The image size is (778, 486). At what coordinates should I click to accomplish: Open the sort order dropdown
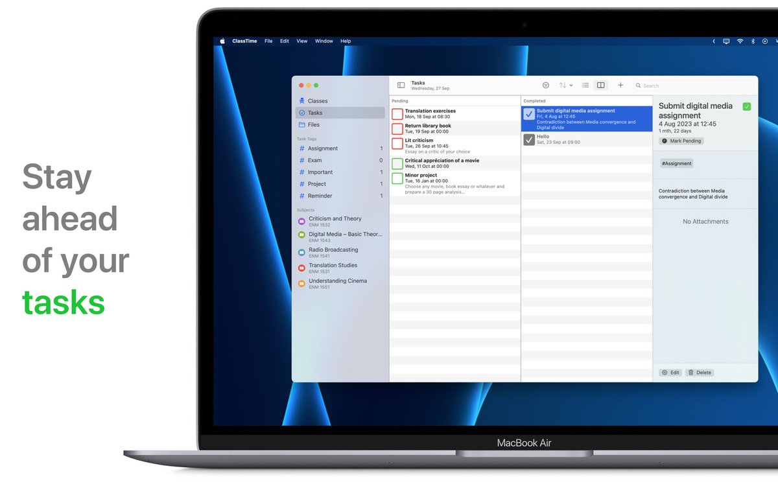tap(565, 86)
